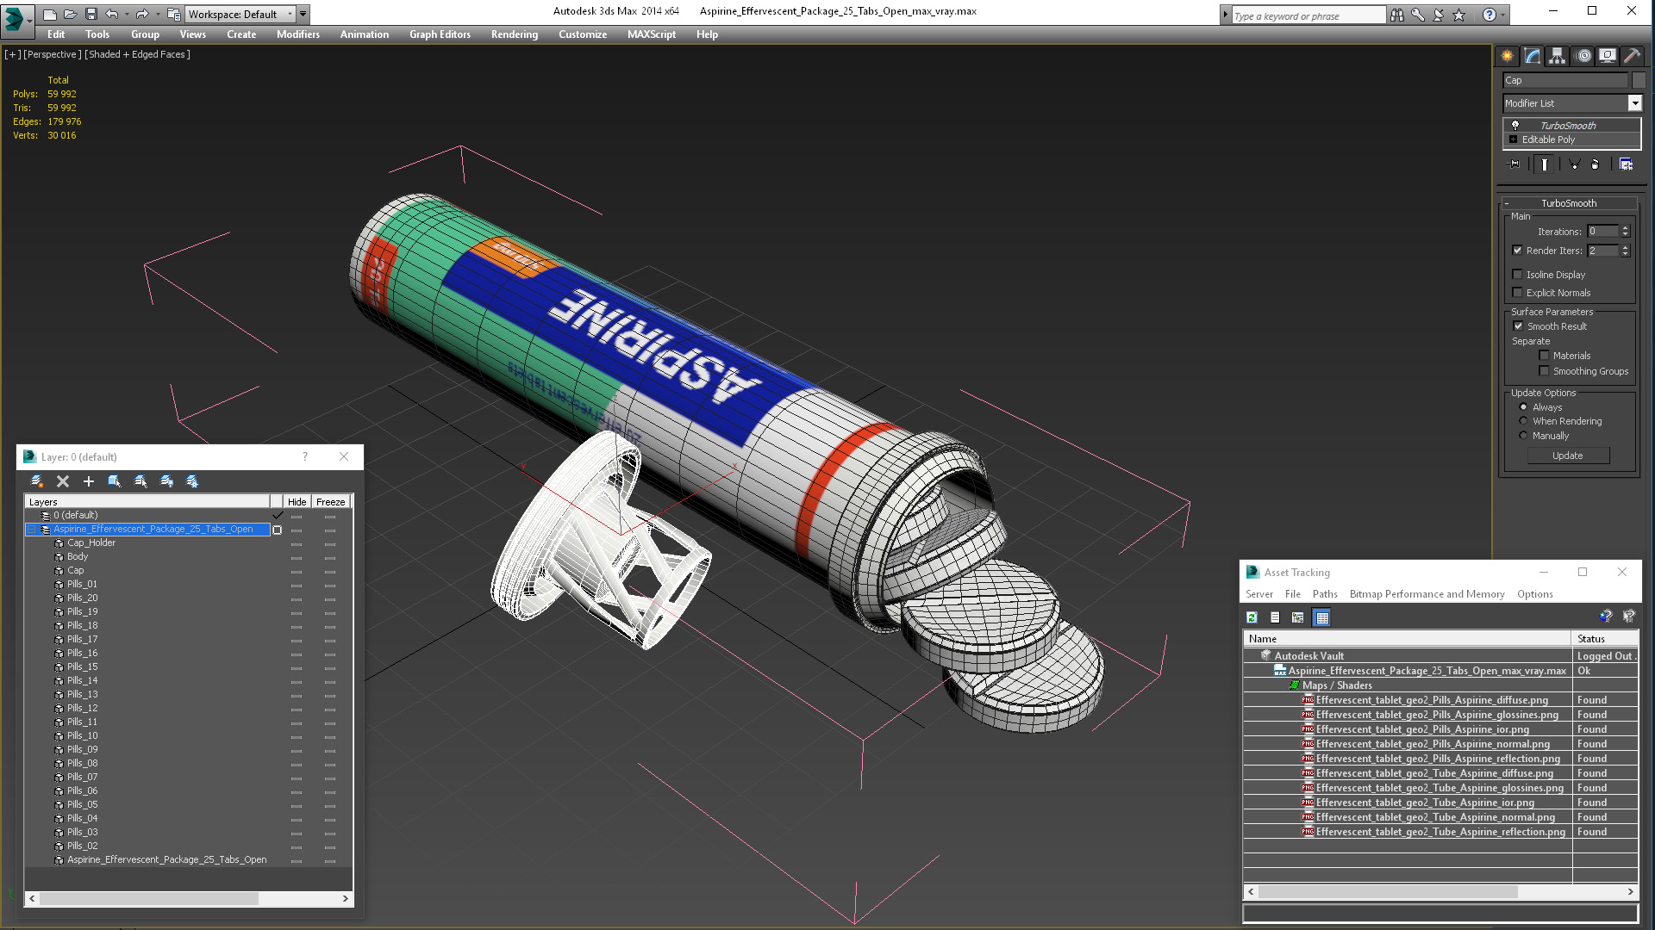Click the Save File toolbar icon
The height and width of the screenshot is (930, 1655).
[x=91, y=14]
